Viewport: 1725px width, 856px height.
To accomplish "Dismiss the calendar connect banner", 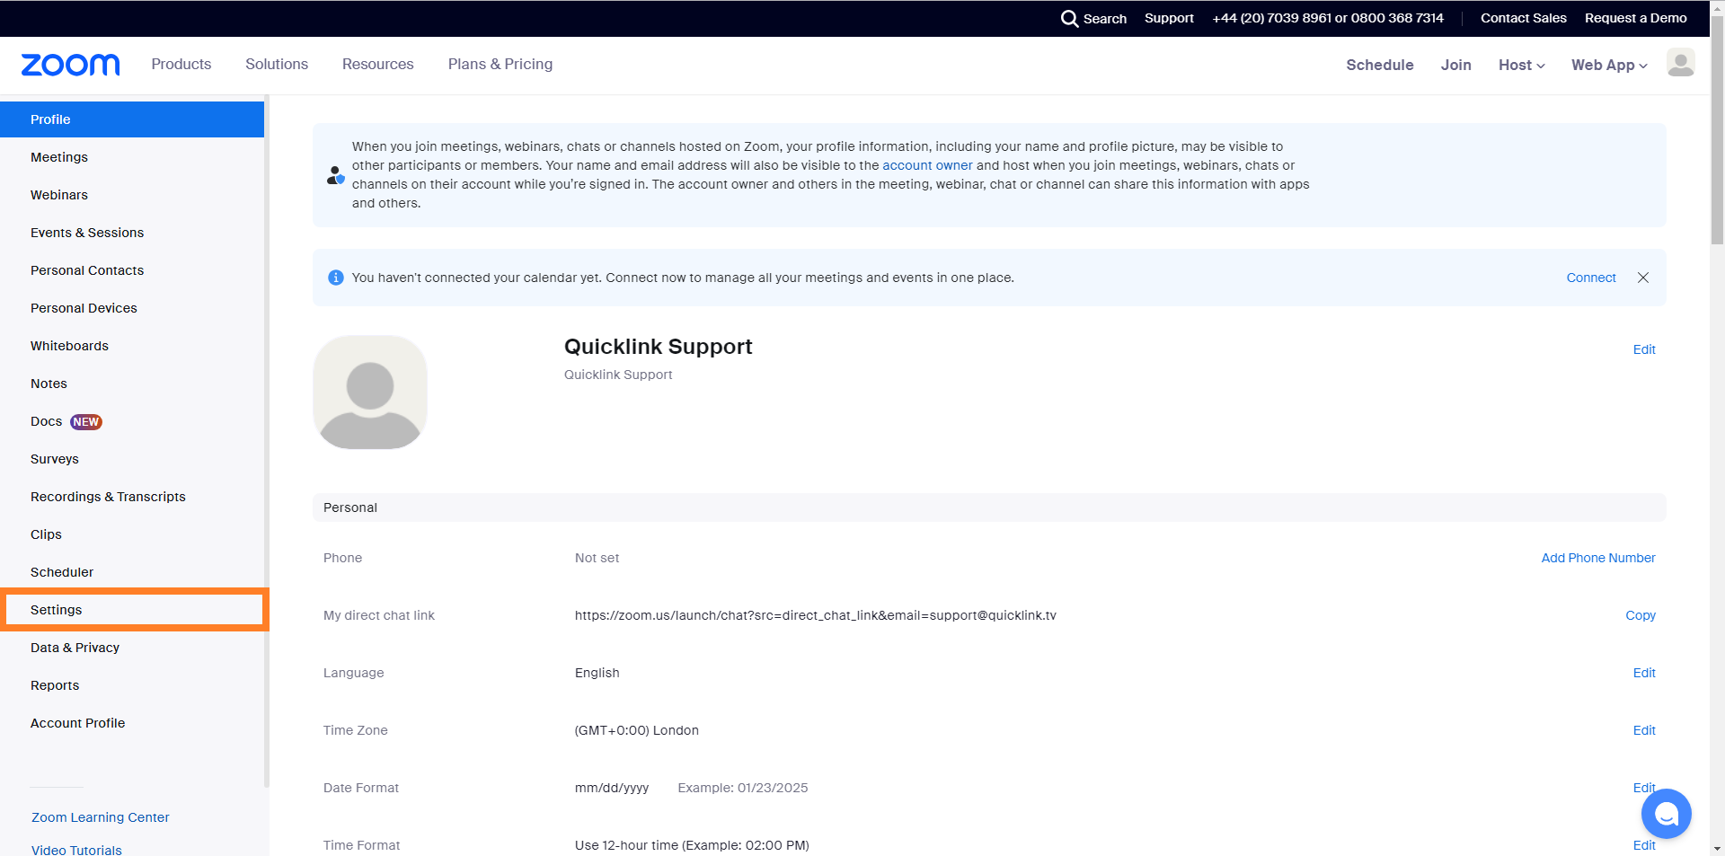I will (1643, 278).
